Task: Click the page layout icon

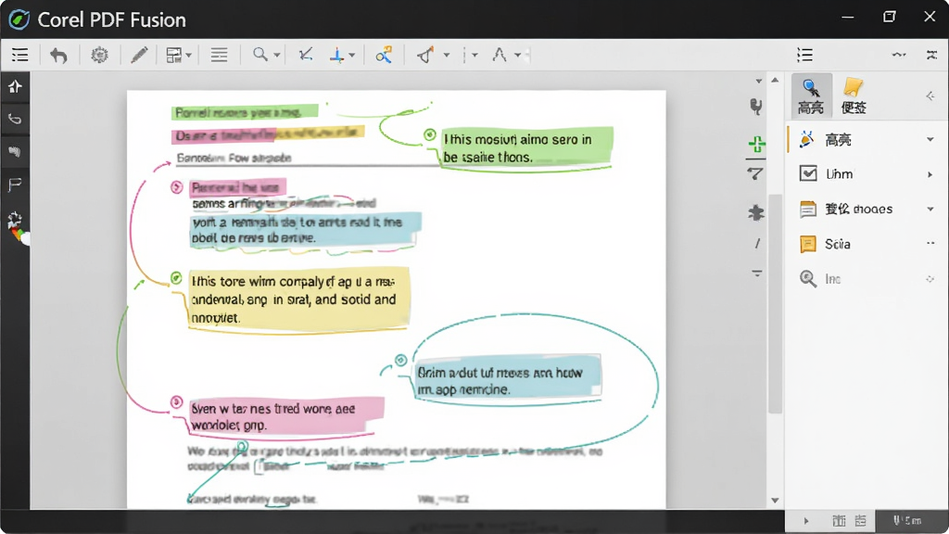Action: click(173, 55)
